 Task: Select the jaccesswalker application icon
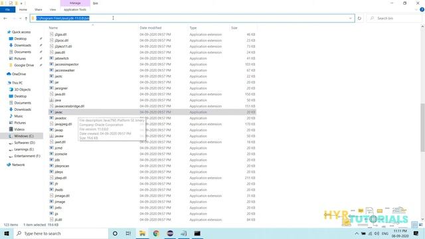pos(52,70)
